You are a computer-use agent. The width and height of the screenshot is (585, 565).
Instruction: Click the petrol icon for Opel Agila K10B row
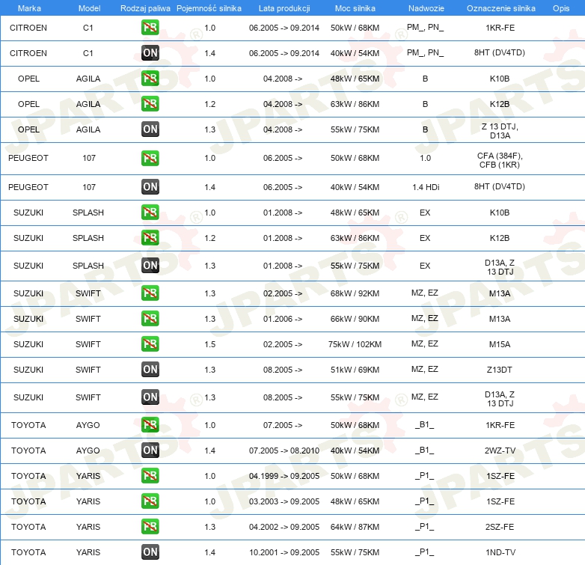(150, 79)
